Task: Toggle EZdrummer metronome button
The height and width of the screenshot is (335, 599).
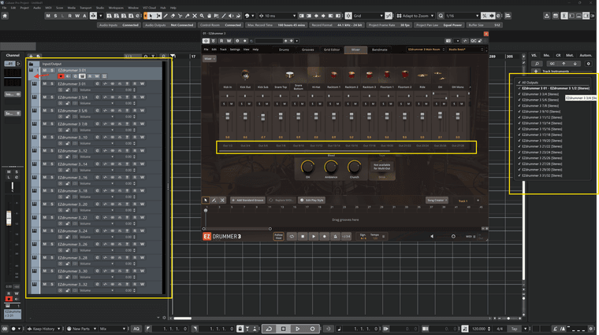Action: click(x=336, y=237)
